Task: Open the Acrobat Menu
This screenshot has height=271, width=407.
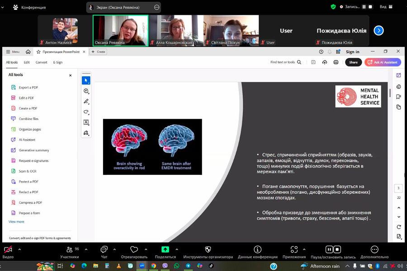Action: pos(13,52)
